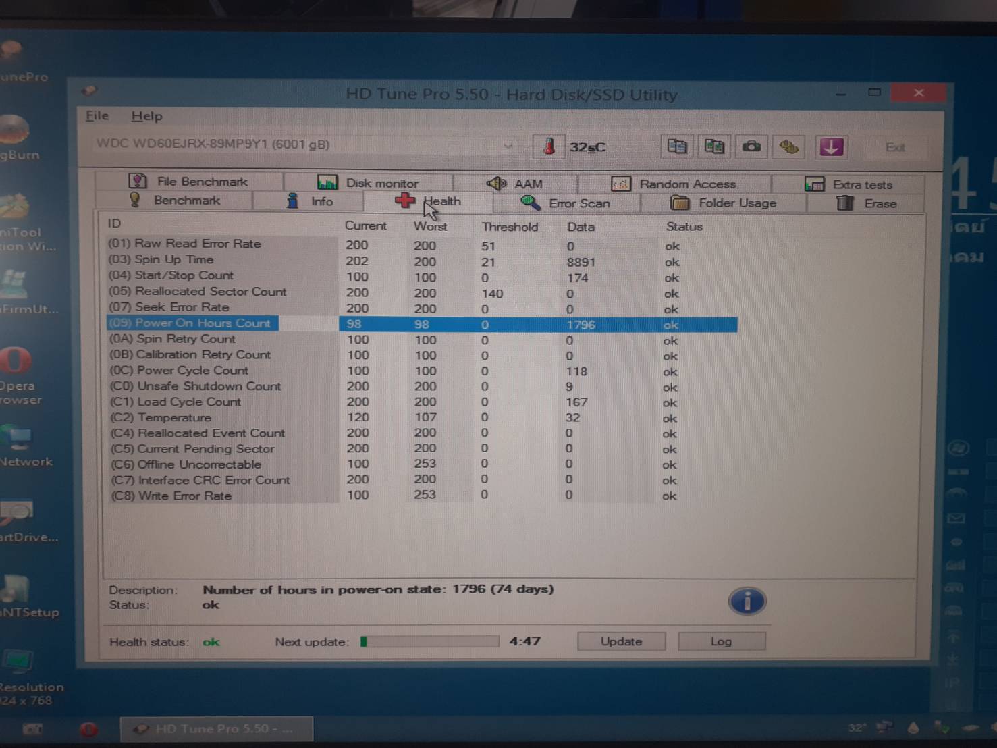
Task: Expand the drive selection dropdown
Action: click(508, 145)
